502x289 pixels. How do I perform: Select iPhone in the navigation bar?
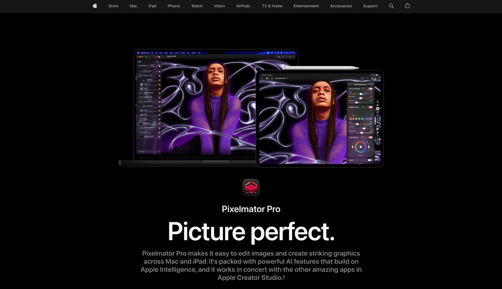(174, 6)
